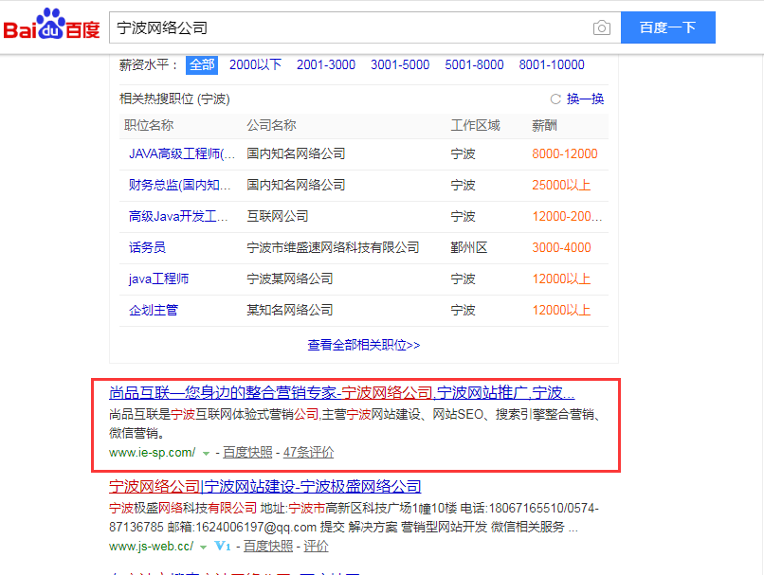Image resolution: width=764 pixels, height=575 pixels.
Task: Choose the 5001-8000 salary range
Action: point(474,64)
